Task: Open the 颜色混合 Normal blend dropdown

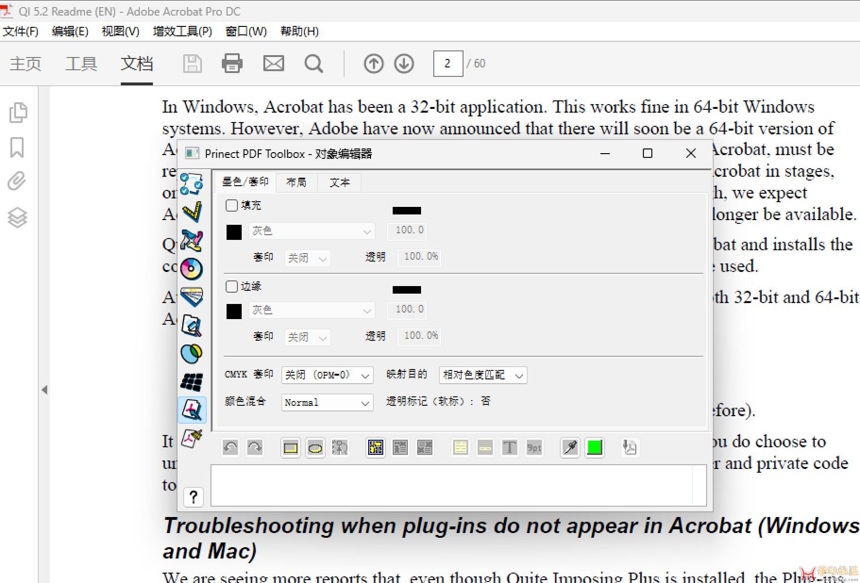Action: (x=327, y=402)
